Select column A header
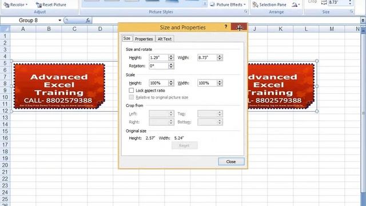Screen dimensions: 366x206 pyautogui.click(x=23, y=29)
